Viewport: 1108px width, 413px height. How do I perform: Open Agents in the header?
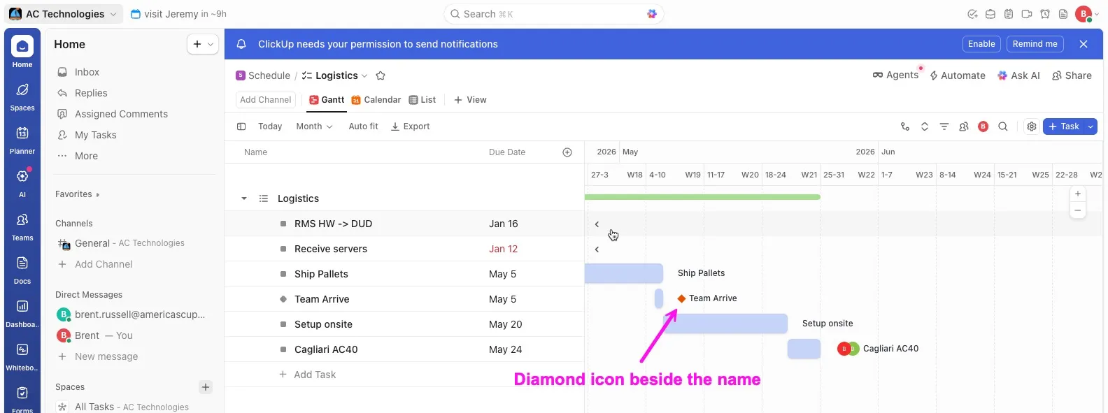point(895,75)
